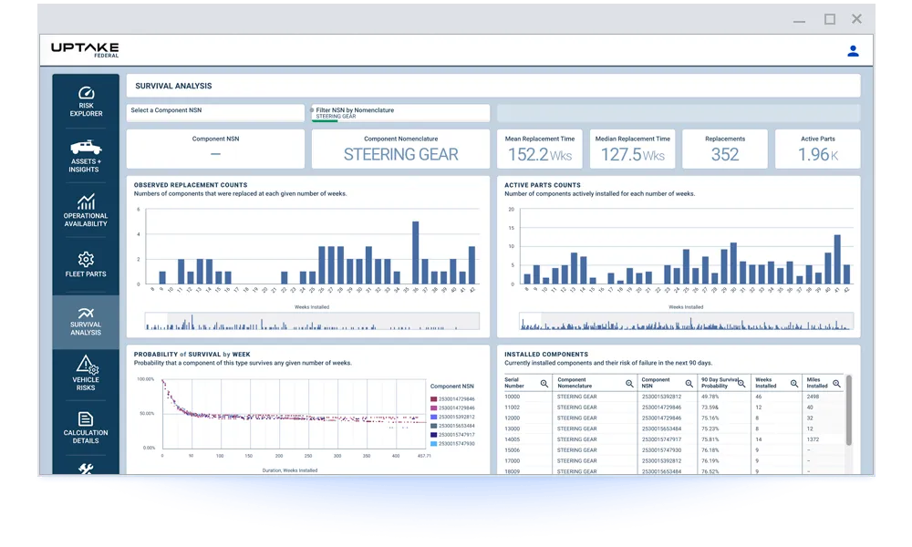
Task: Click the 1372 miles installed cell
Action: 813,439
